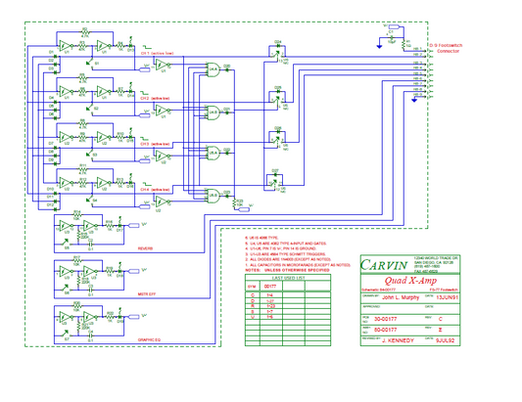This screenshot has height=402, width=522.
Task: Click the Rev C value in PCB row
Action: click(440, 319)
